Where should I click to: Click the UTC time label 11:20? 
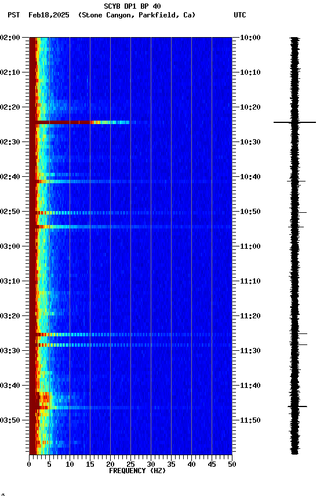(250, 316)
